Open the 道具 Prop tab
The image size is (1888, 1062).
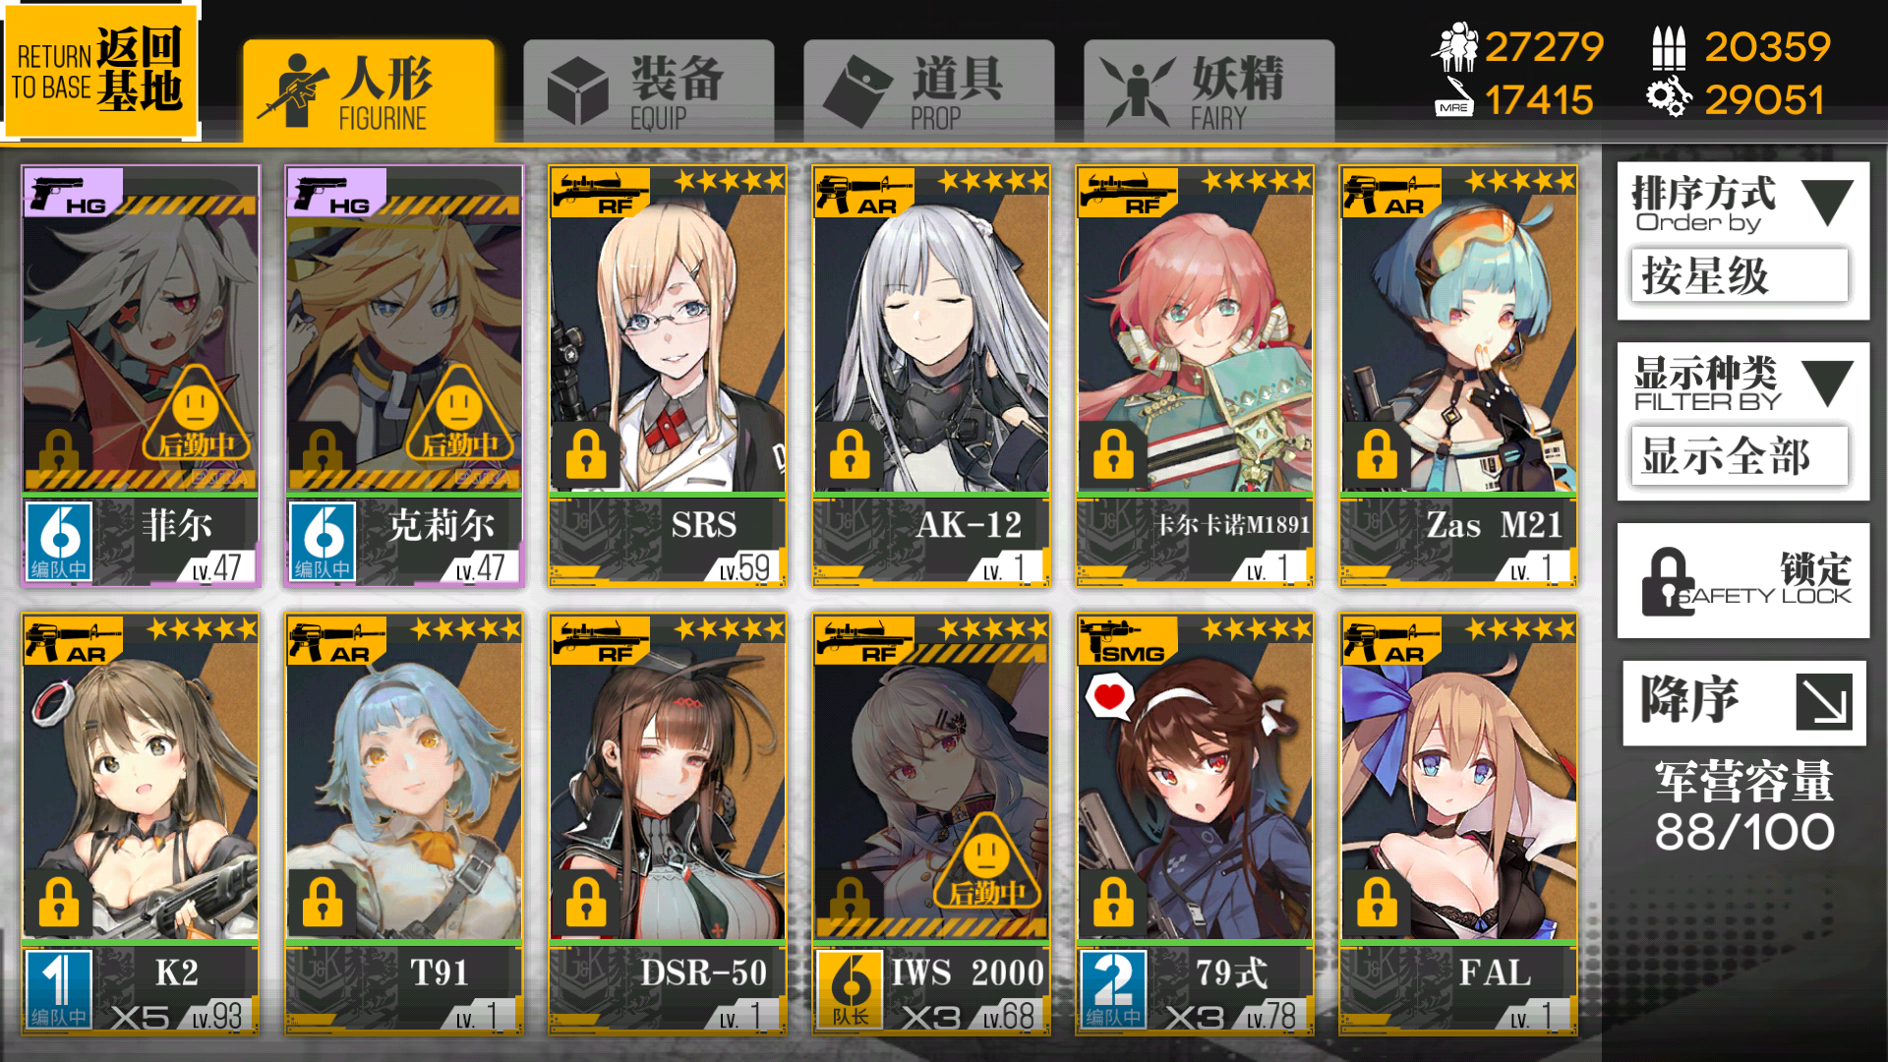tap(929, 90)
